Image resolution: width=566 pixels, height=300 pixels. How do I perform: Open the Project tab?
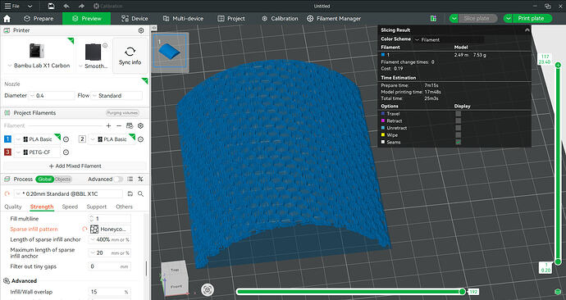pyautogui.click(x=231, y=18)
